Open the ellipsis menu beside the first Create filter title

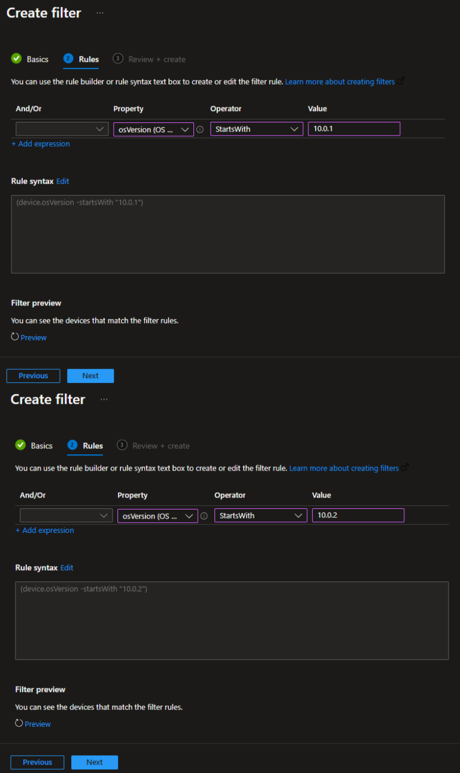pyautogui.click(x=99, y=13)
